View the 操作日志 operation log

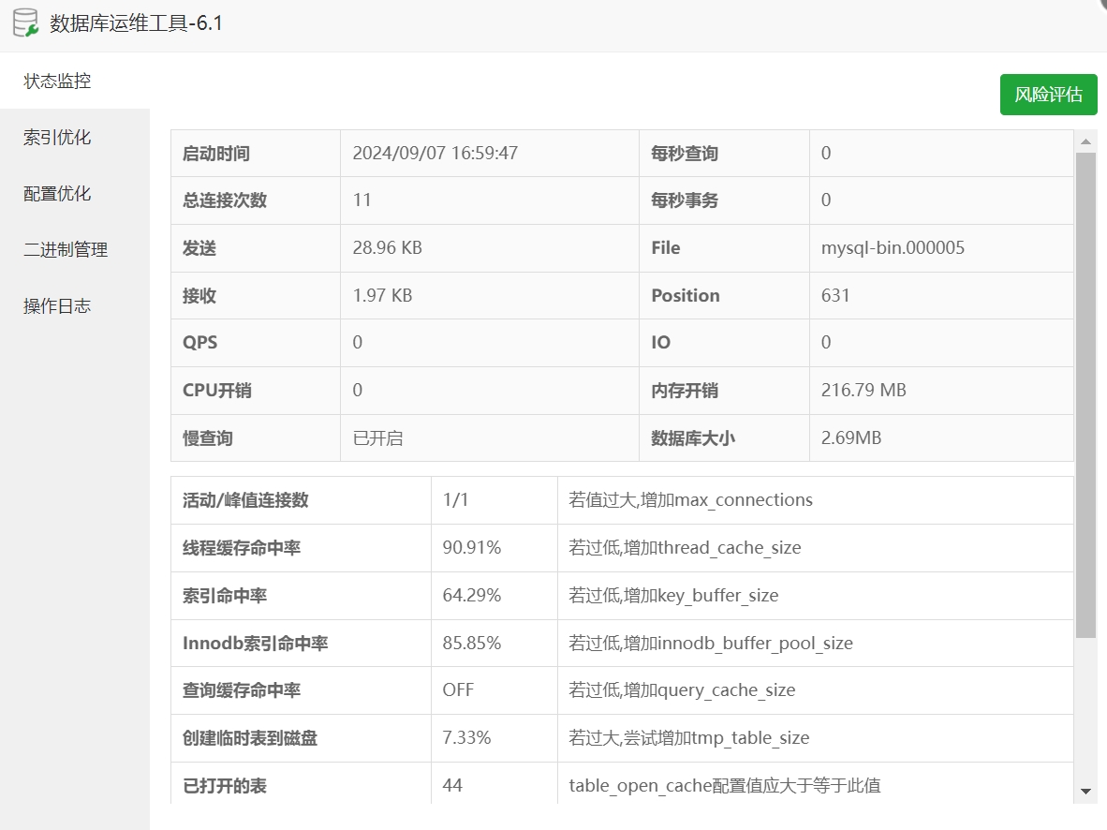click(x=55, y=305)
